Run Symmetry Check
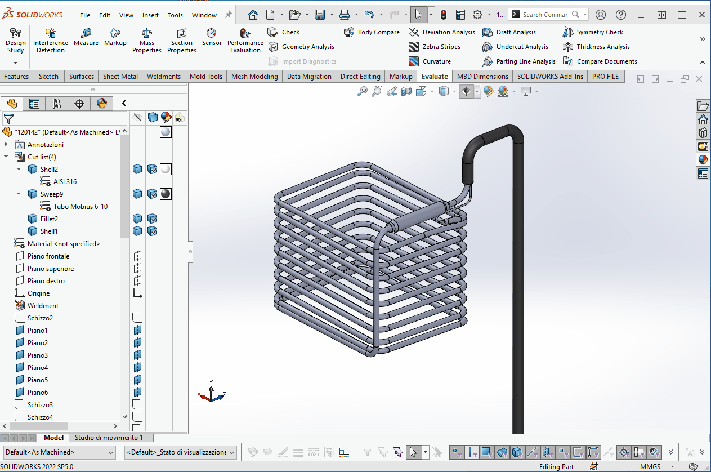The width and height of the screenshot is (711, 472). 593,32
